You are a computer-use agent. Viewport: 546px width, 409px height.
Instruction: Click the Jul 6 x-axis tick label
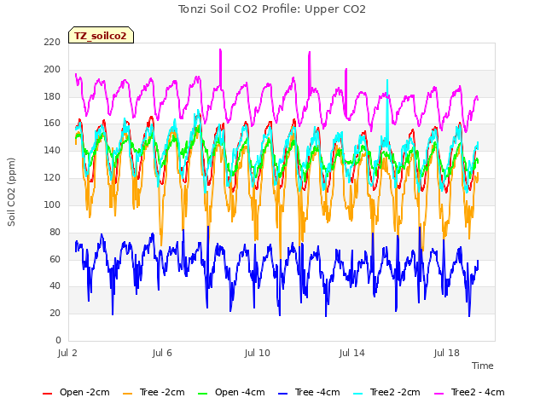click(162, 353)
